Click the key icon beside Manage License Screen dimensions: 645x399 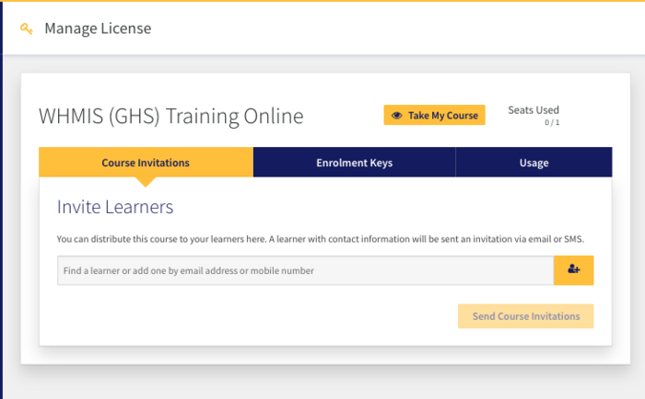[x=27, y=28]
